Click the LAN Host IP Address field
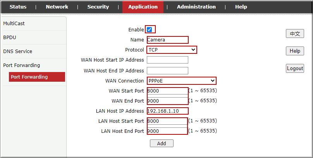Viewport: 313px width, 158px height. [x=167, y=111]
